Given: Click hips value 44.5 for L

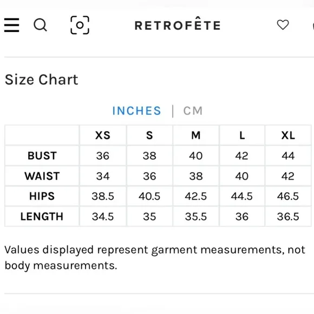Looking at the screenshot, I should point(242,196).
